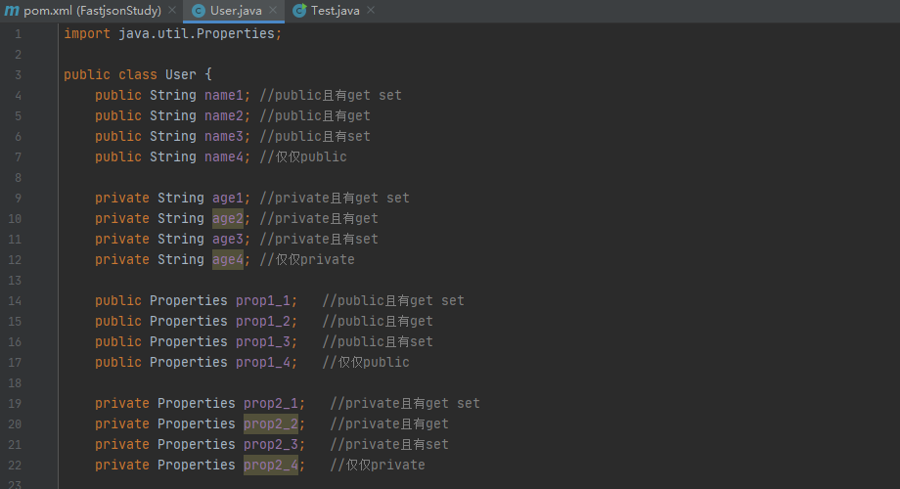
Task: Close the pom.xml (FastjsonStudy) tab
Action: 172,11
